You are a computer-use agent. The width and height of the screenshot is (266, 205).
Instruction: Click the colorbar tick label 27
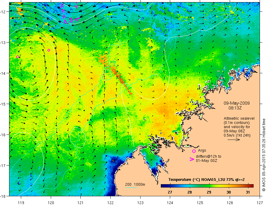170,192
